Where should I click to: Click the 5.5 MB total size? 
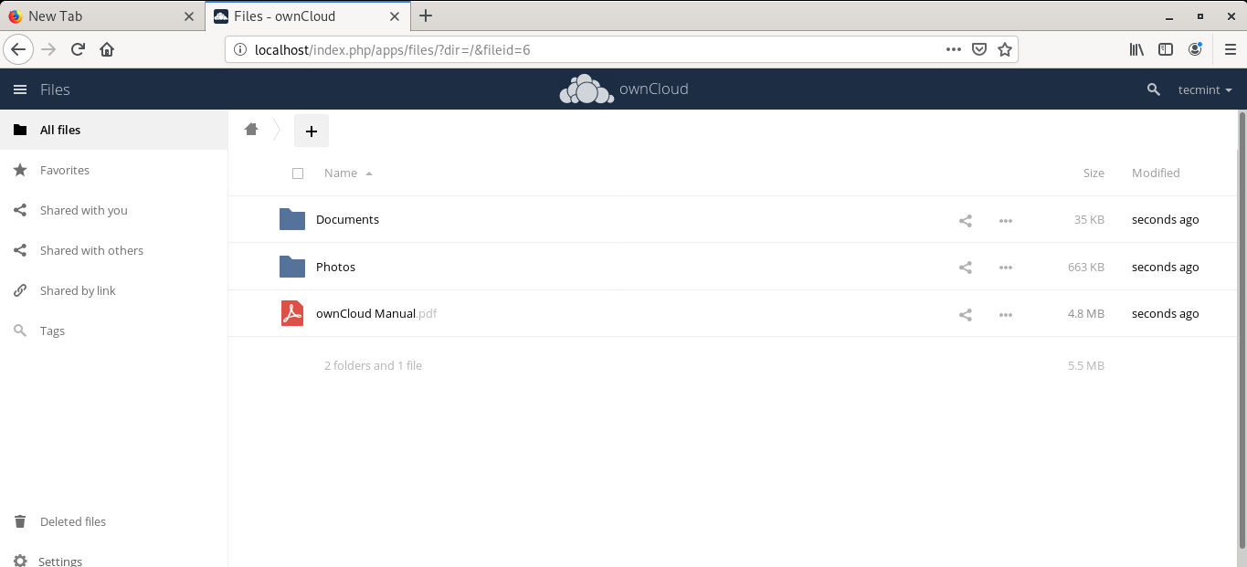point(1086,366)
